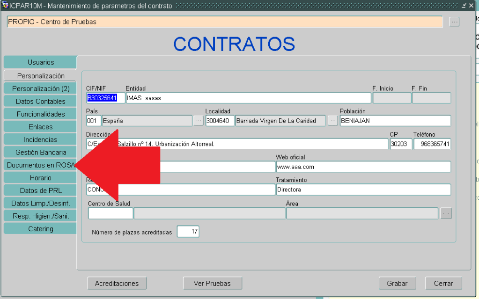Viewport: 479px width, 299px height.
Task: Switch to the Usuarios tab
Action: point(40,62)
